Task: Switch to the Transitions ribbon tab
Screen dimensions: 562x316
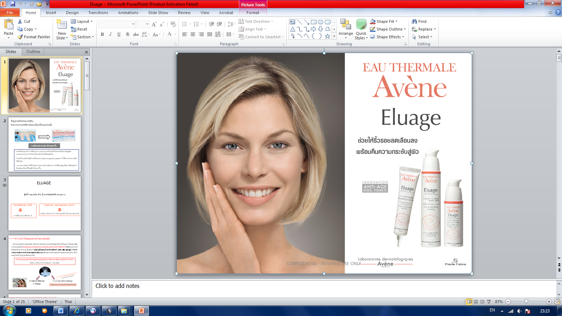Action: 98,13
